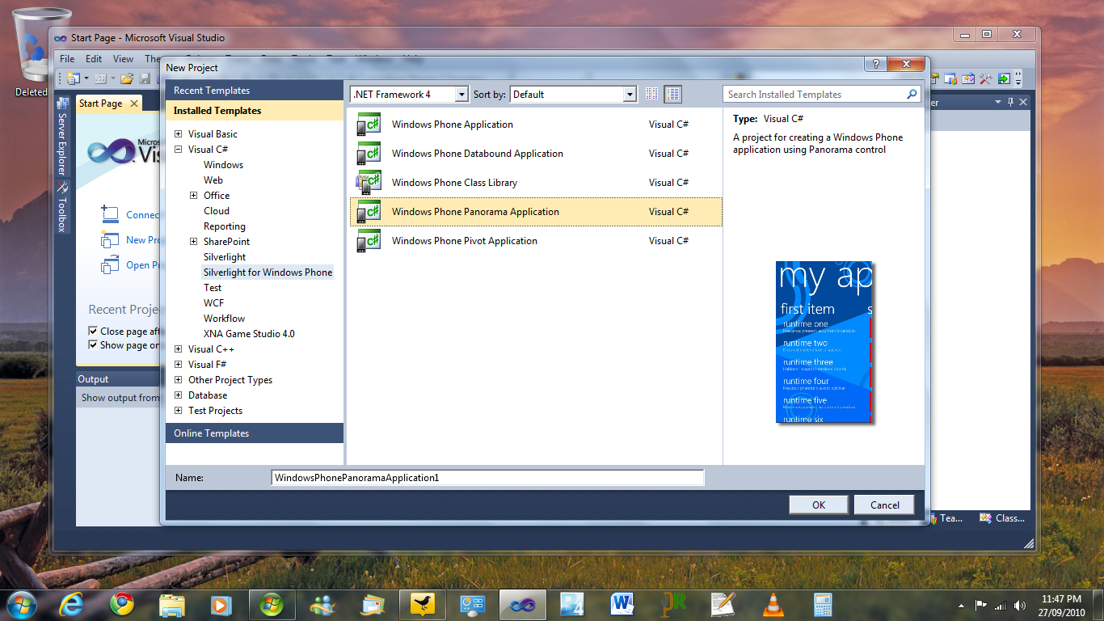Select the Silverlight template category

[x=225, y=257]
